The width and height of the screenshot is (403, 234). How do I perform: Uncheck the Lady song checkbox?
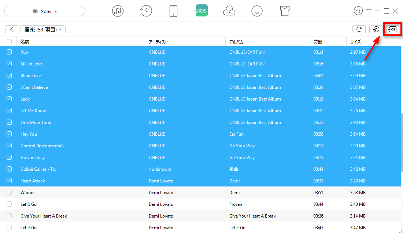tap(9, 99)
